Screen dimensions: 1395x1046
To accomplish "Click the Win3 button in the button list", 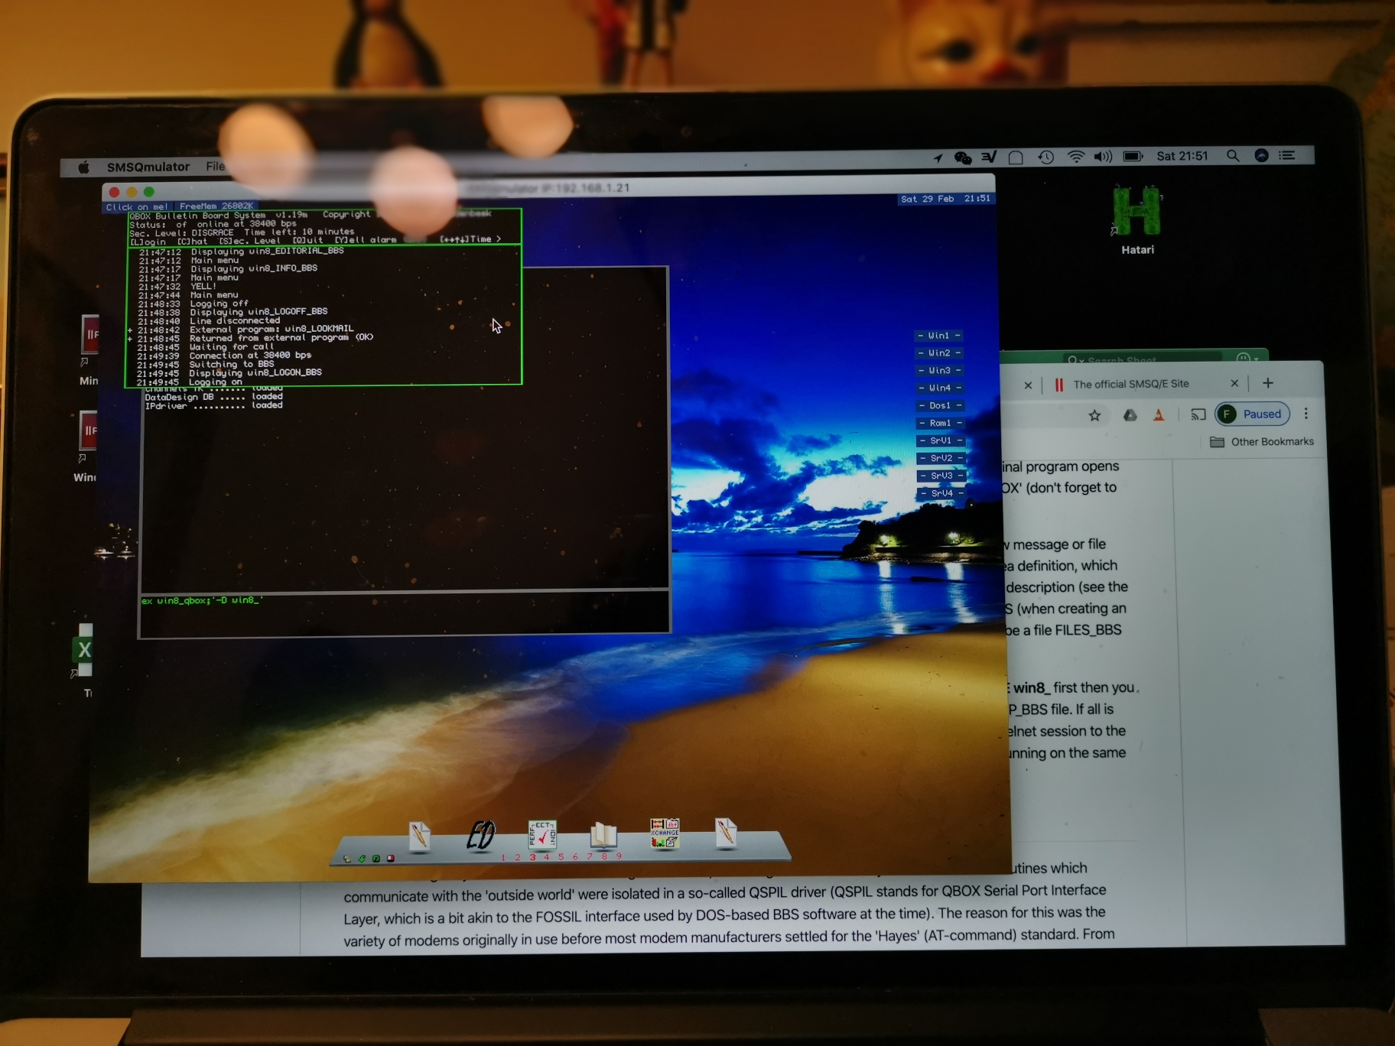I will [939, 371].
